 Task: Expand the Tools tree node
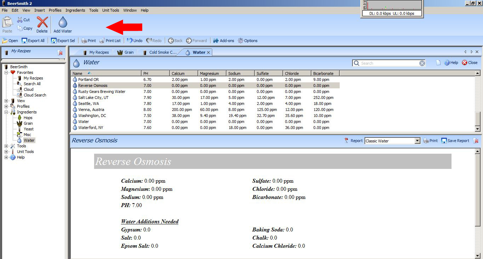pyautogui.click(x=6, y=146)
